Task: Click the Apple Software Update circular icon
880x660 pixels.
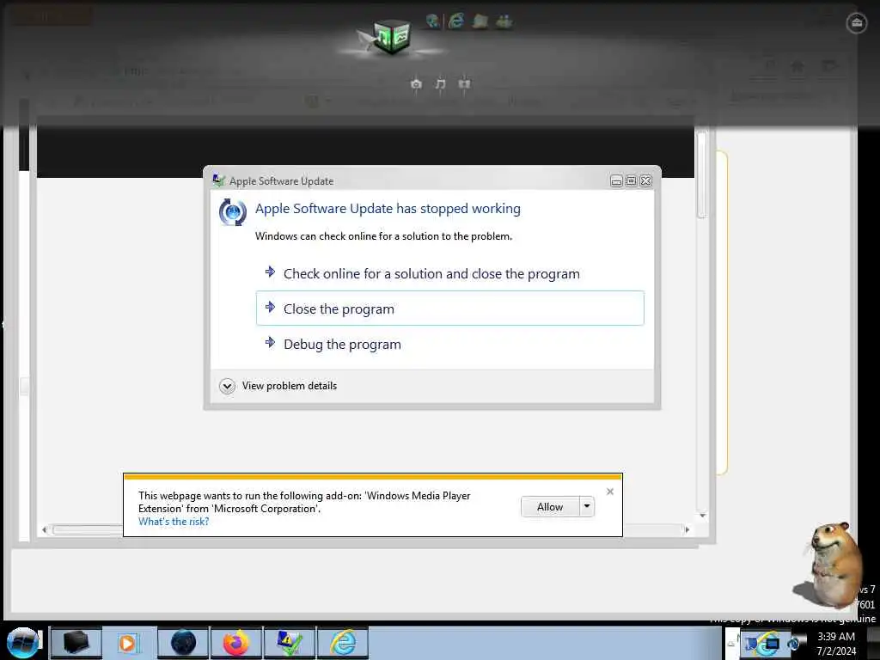Action: [x=232, y=212]
